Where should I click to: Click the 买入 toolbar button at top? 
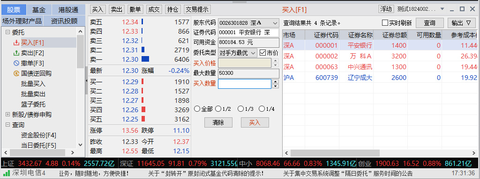point(97,9)
